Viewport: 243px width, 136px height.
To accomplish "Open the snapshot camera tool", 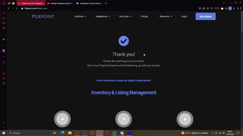I will click(x=204, y=8).
